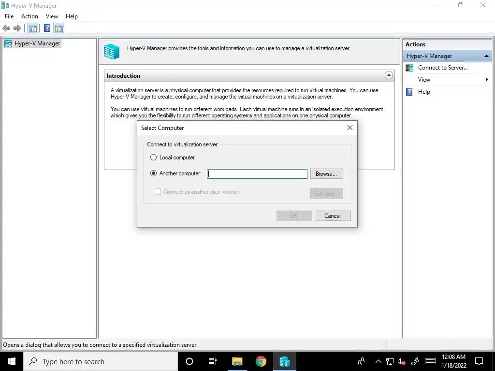The width and height of the screenshot is (495, 371).
Task: Click Connect to Server... action link
Action: click(443, 68)
